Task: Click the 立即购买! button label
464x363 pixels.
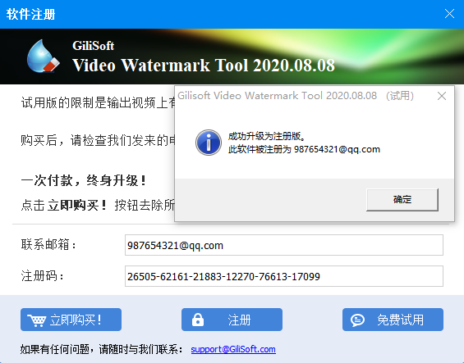Action: coord(76,320)
